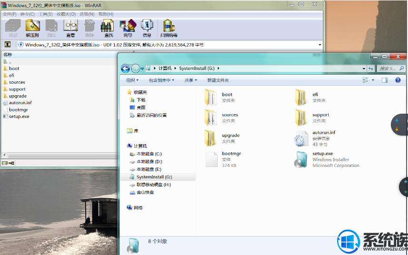Click the Explorer help question mark icon
The image size is (408, 255).
[x=398, y=80]
